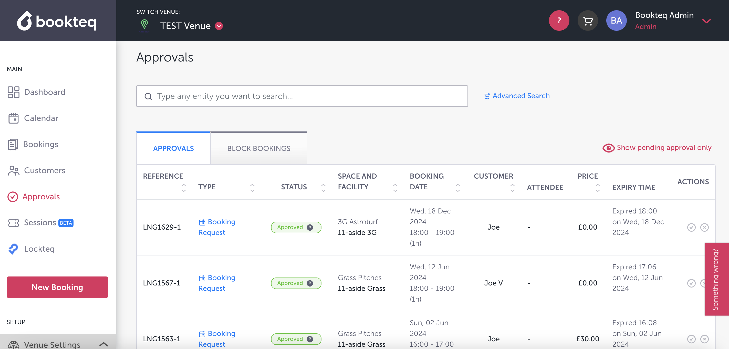Click the New Booking button
This screenshot has width=729, height=349.
[x=57, y=287]
